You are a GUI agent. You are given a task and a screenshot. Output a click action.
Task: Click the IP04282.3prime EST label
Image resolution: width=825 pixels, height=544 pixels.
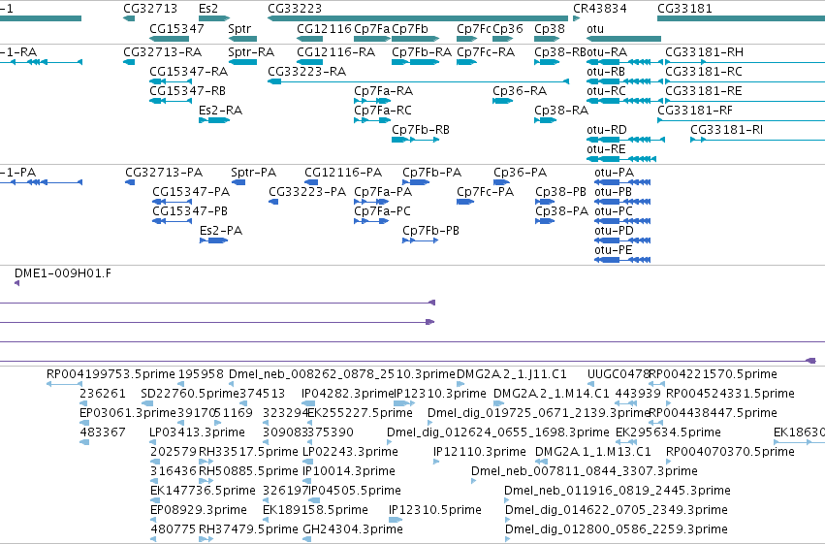[347, 394]
